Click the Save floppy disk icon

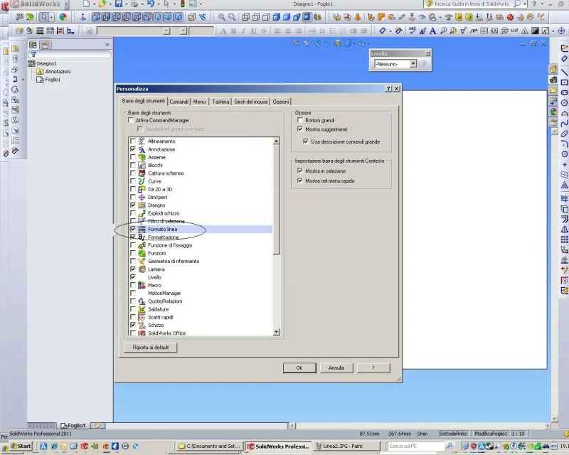pos(119,4)
